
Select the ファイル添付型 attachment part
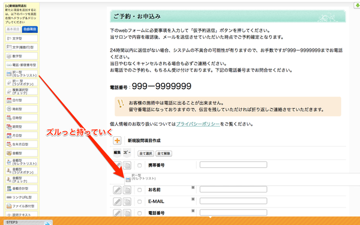point(22,206)
